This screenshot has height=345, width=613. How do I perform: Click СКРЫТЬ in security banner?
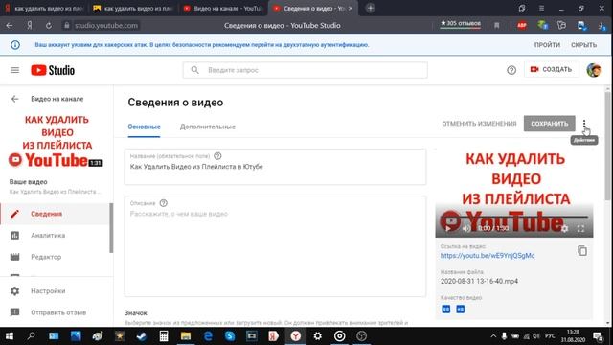click(583, 45)
